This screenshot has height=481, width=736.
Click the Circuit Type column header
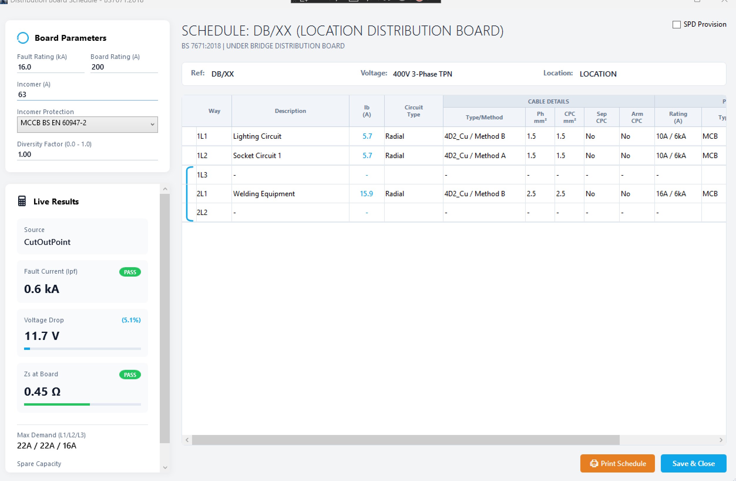tap(414, 111)
